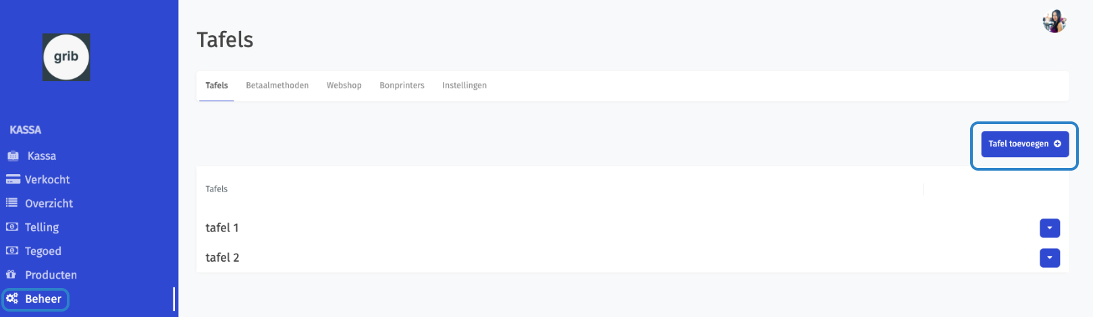
Task: Select the Tafels tab
Action: click(216, 86)
